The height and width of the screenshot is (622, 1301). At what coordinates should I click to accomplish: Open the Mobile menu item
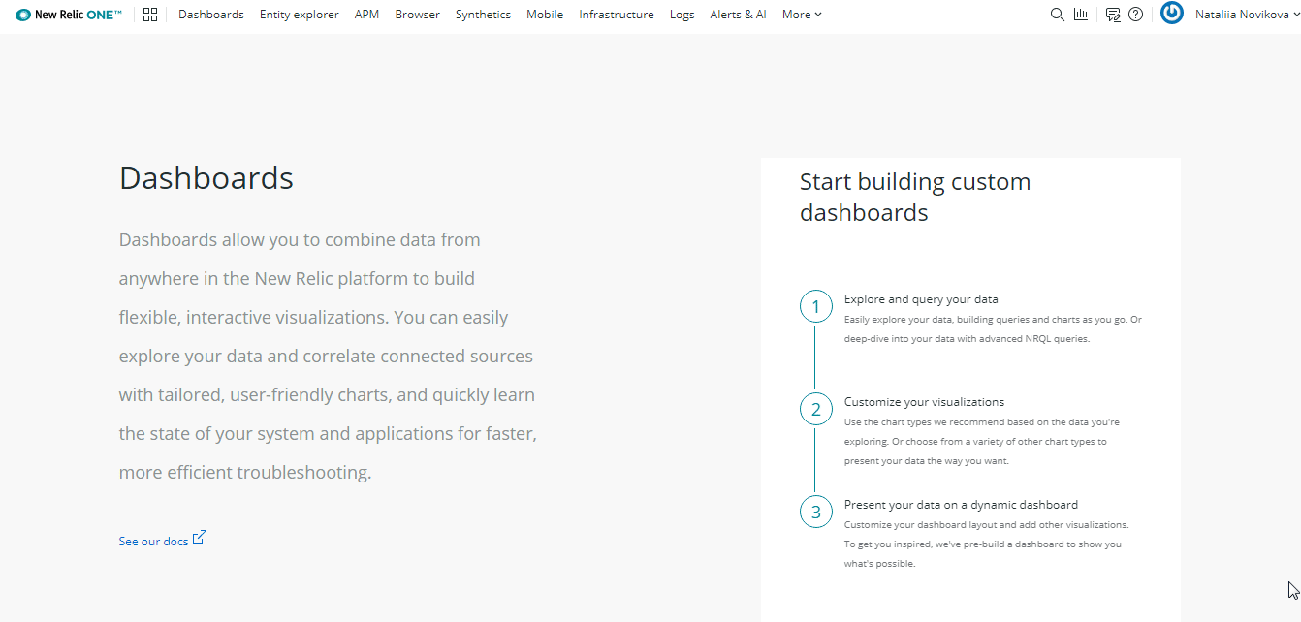coord(545,15)
